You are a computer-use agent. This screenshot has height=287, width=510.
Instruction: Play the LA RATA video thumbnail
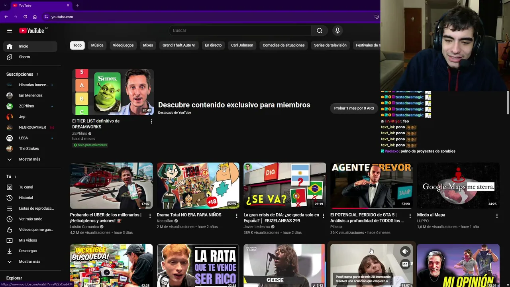click(x=198, y=265)
